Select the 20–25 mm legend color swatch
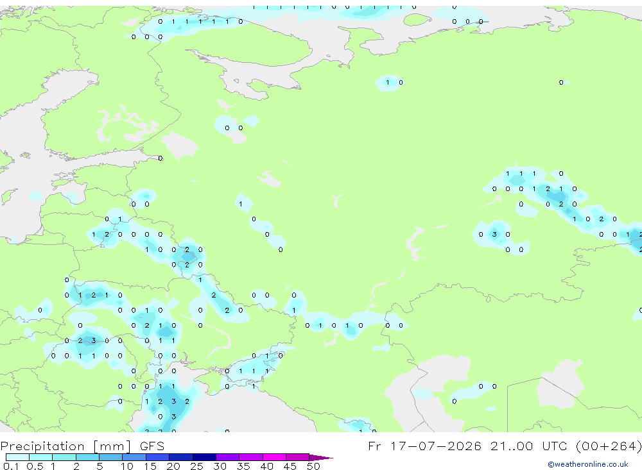The width and height of the screenshot is (642, 470). [181, 457]
